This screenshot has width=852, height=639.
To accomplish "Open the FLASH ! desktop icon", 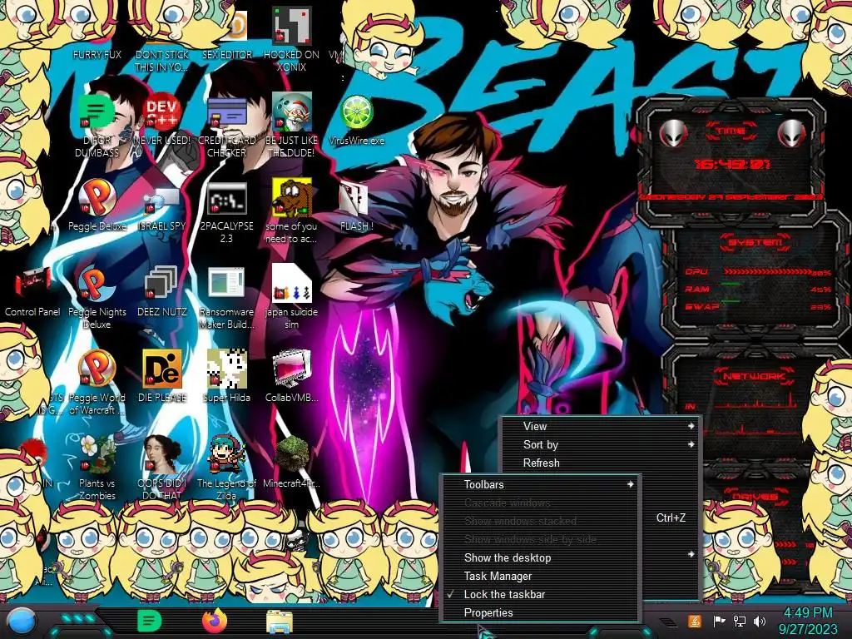I will 354,198.
